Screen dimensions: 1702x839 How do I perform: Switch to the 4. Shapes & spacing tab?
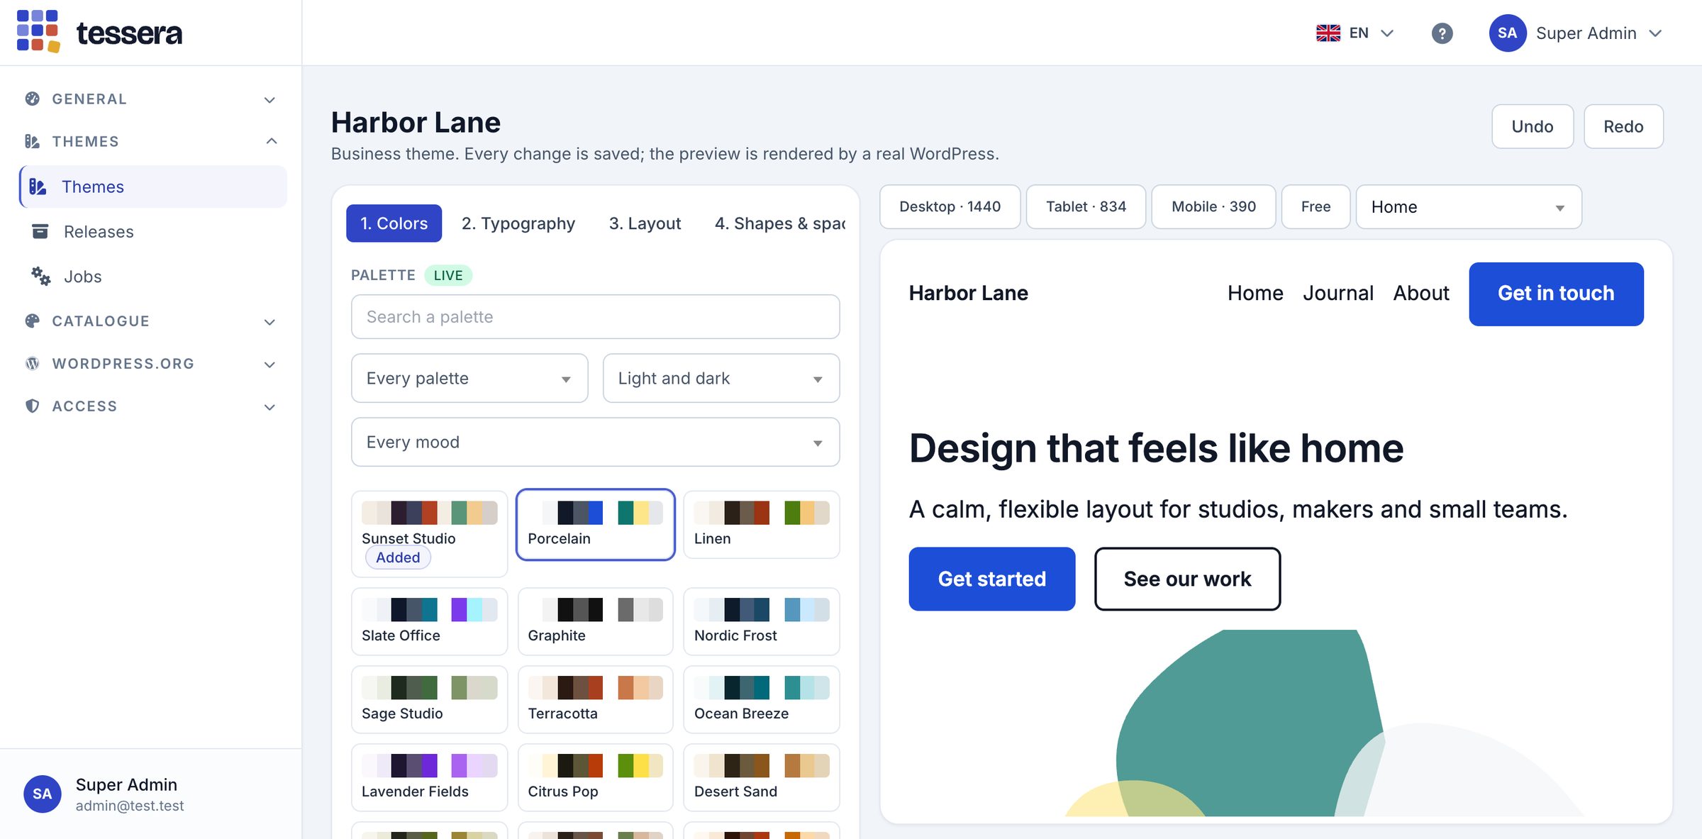(780, 223)
